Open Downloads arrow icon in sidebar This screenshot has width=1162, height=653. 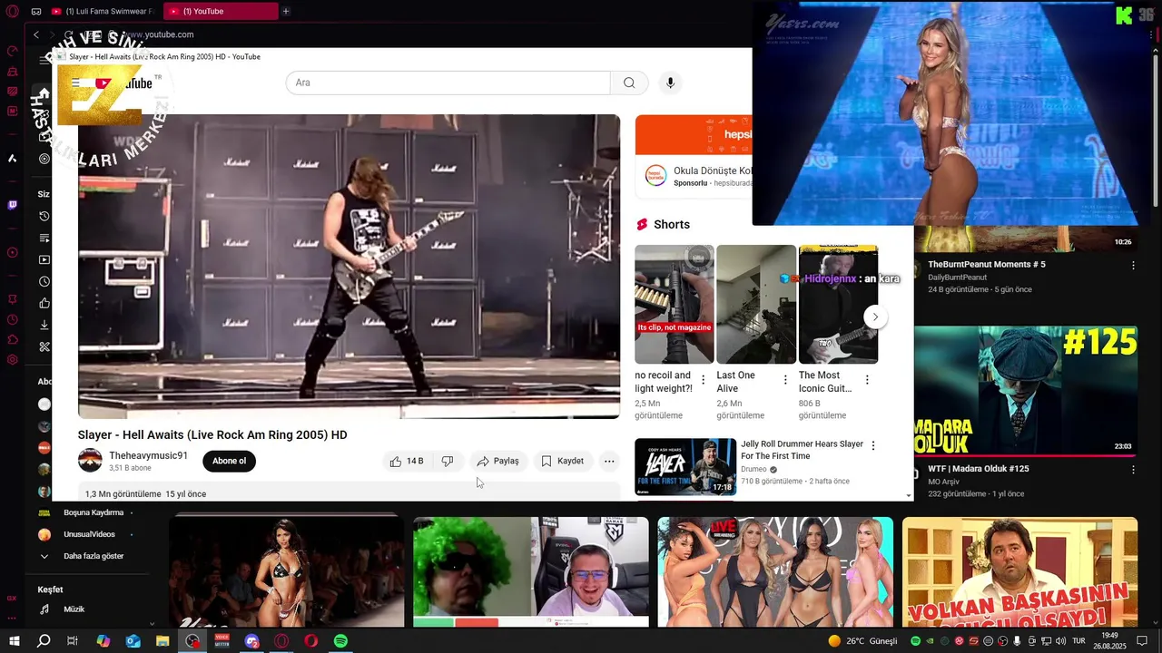pyautogui.click(x=44, y=325)
